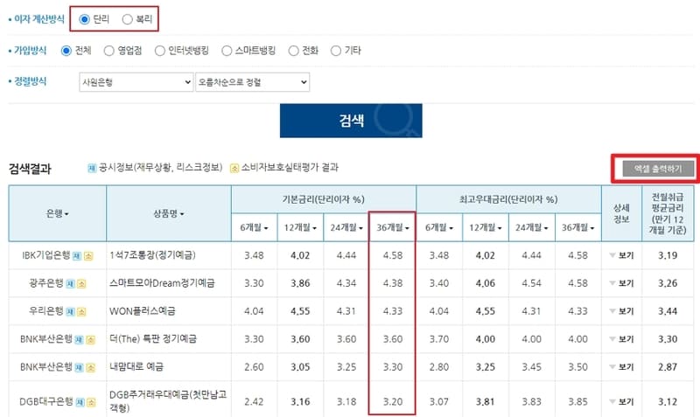Click product name 더(The) 특판 정기예금

(x=153, y=339)
